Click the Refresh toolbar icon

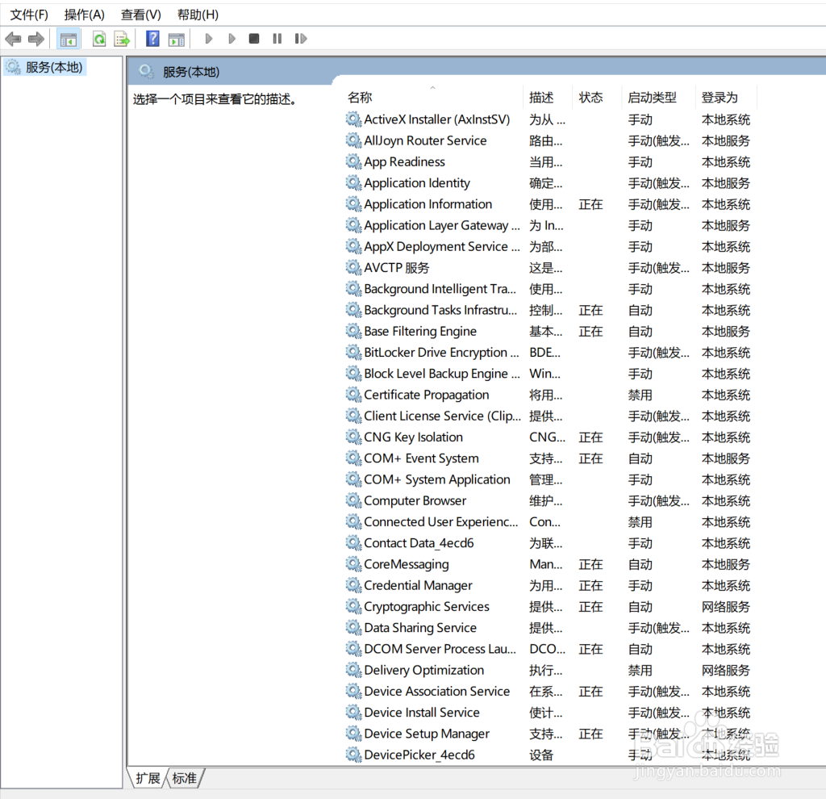(99, 39)
